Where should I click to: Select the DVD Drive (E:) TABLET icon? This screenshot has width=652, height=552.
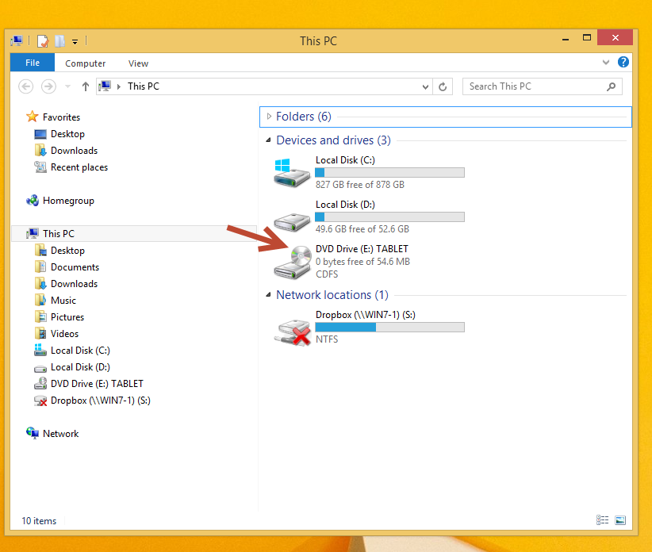tap(293, 263)
